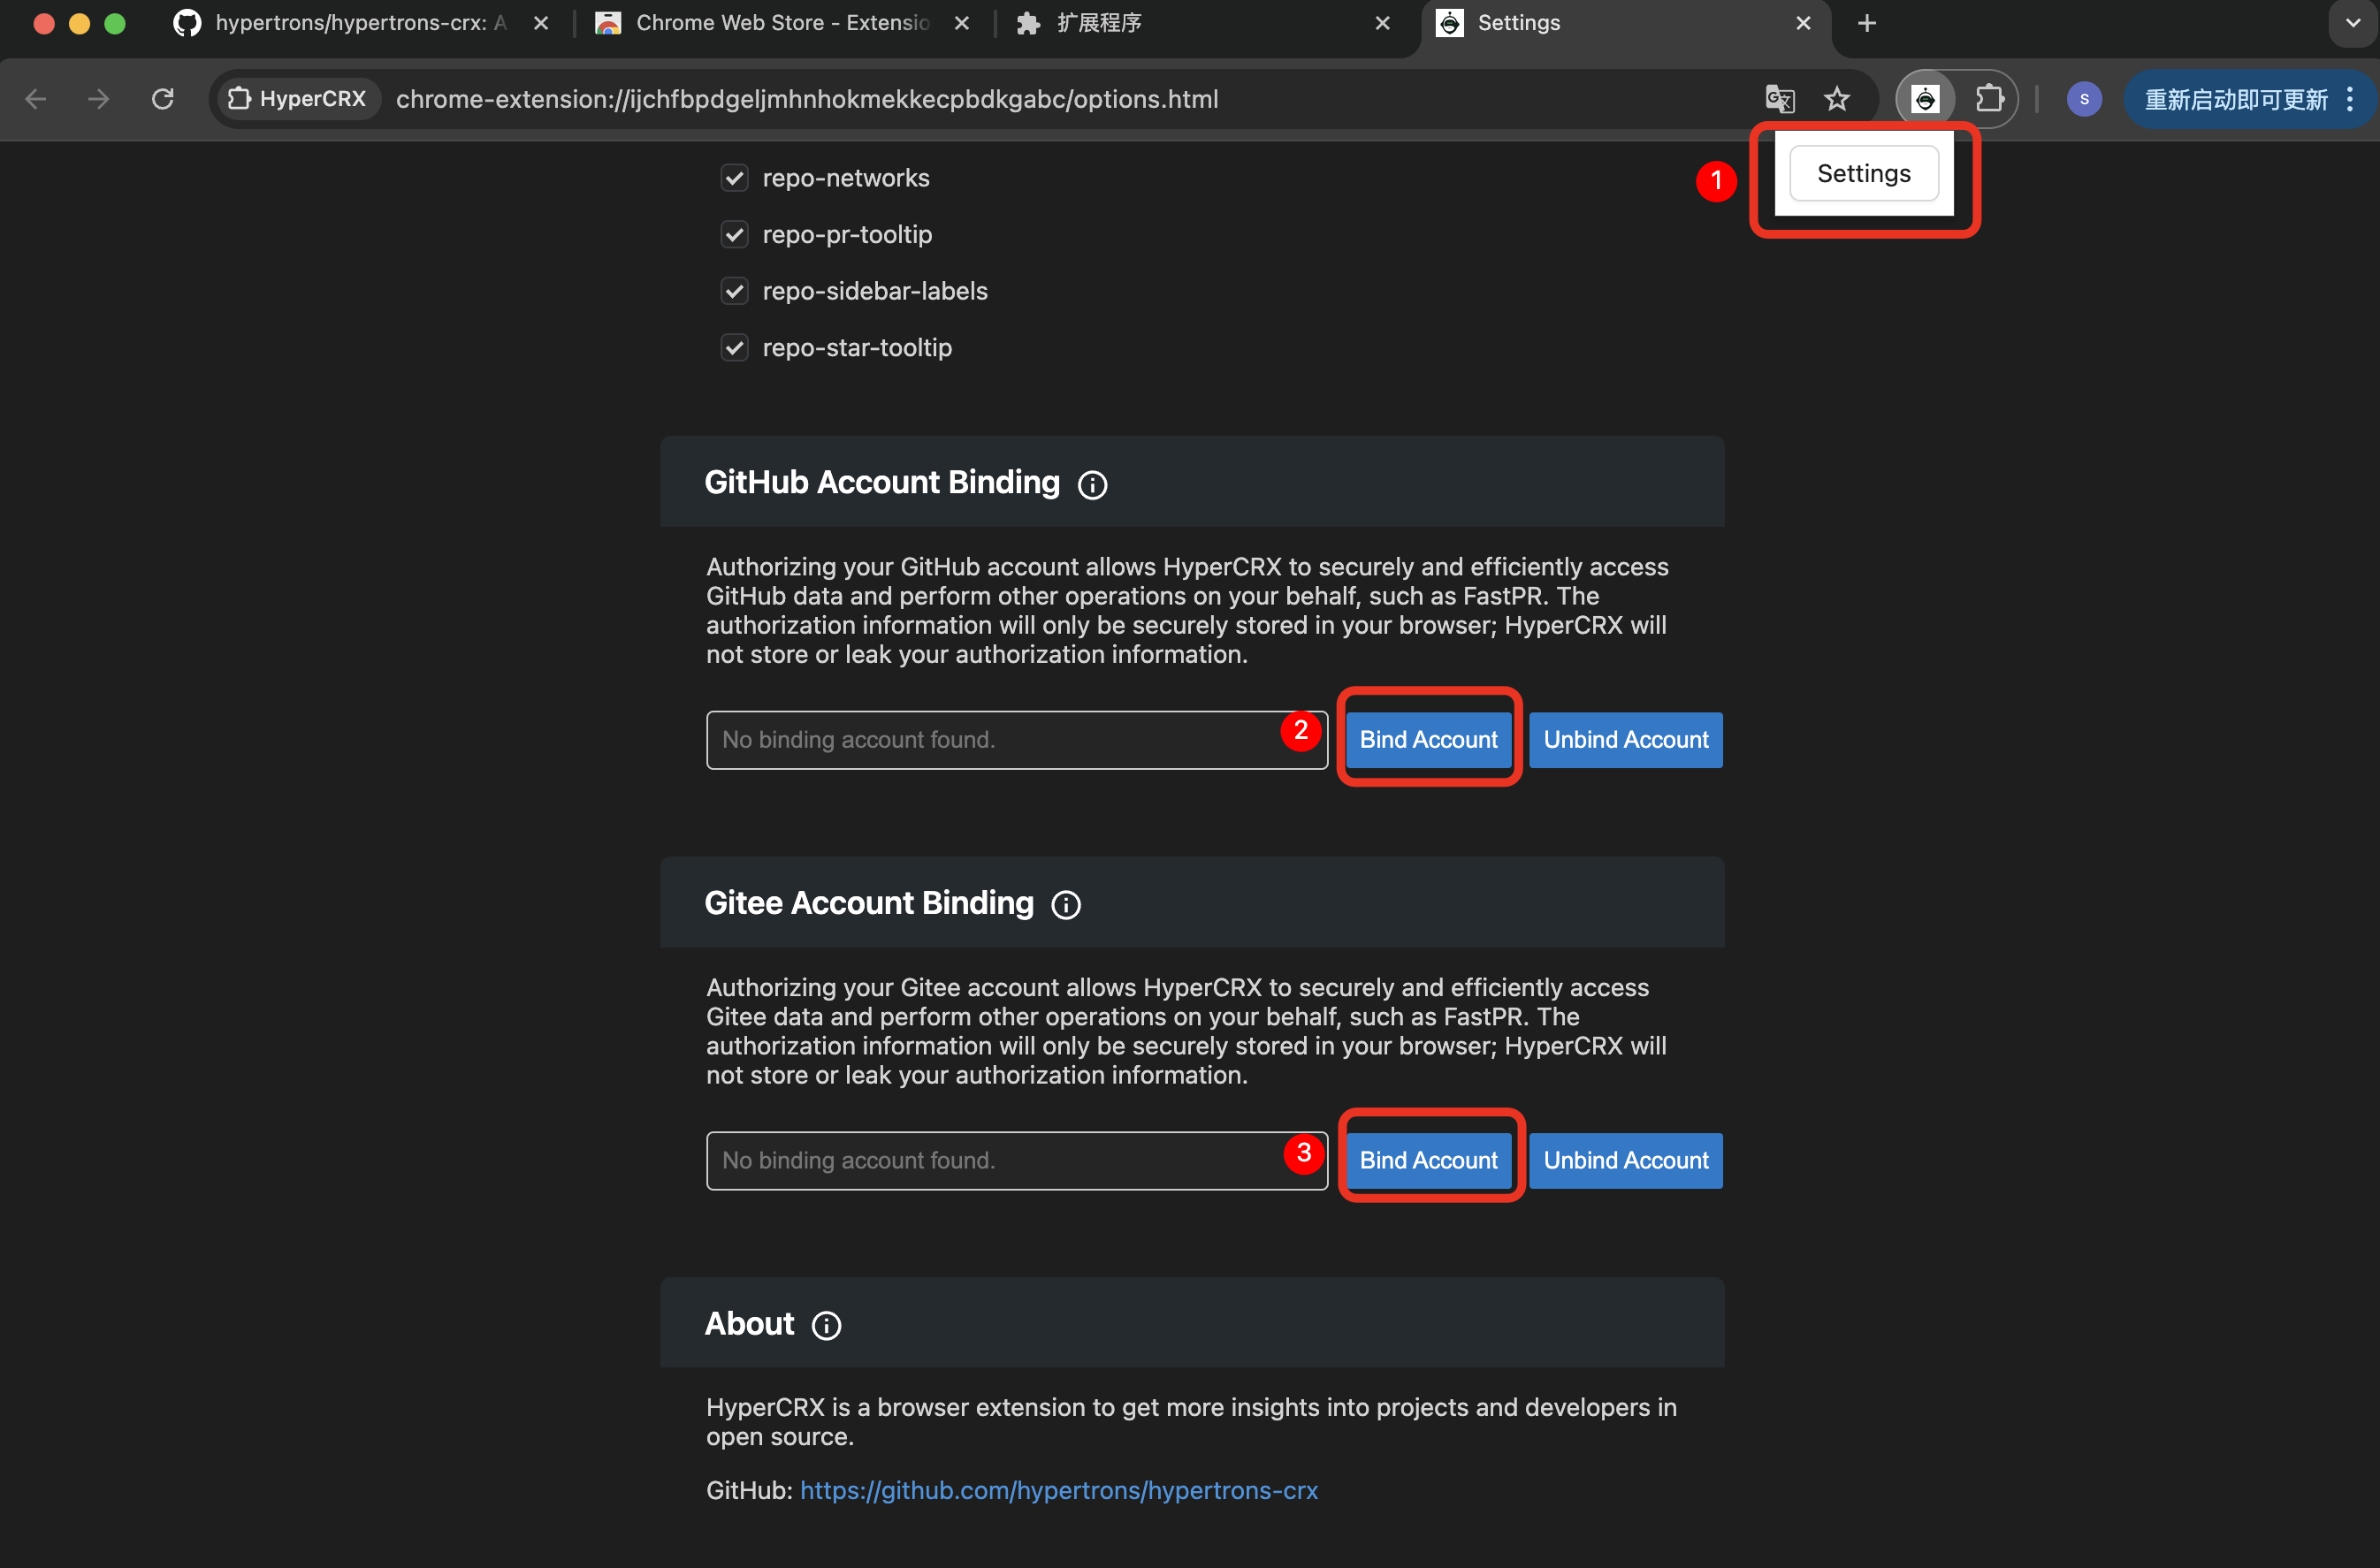Expand the tab search dropdown arrow
The image size is (2380, 1568).
2353,23
